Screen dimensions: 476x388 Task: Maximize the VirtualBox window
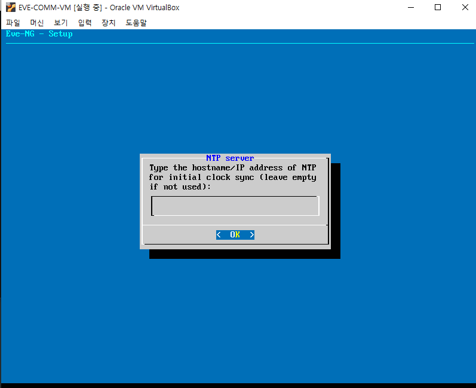pos(438,7)
